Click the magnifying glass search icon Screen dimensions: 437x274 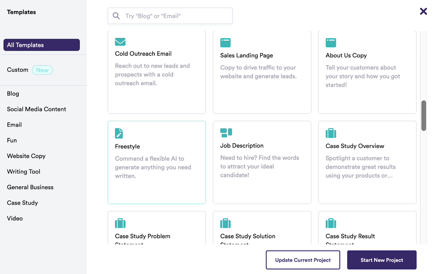coord(116,16)
